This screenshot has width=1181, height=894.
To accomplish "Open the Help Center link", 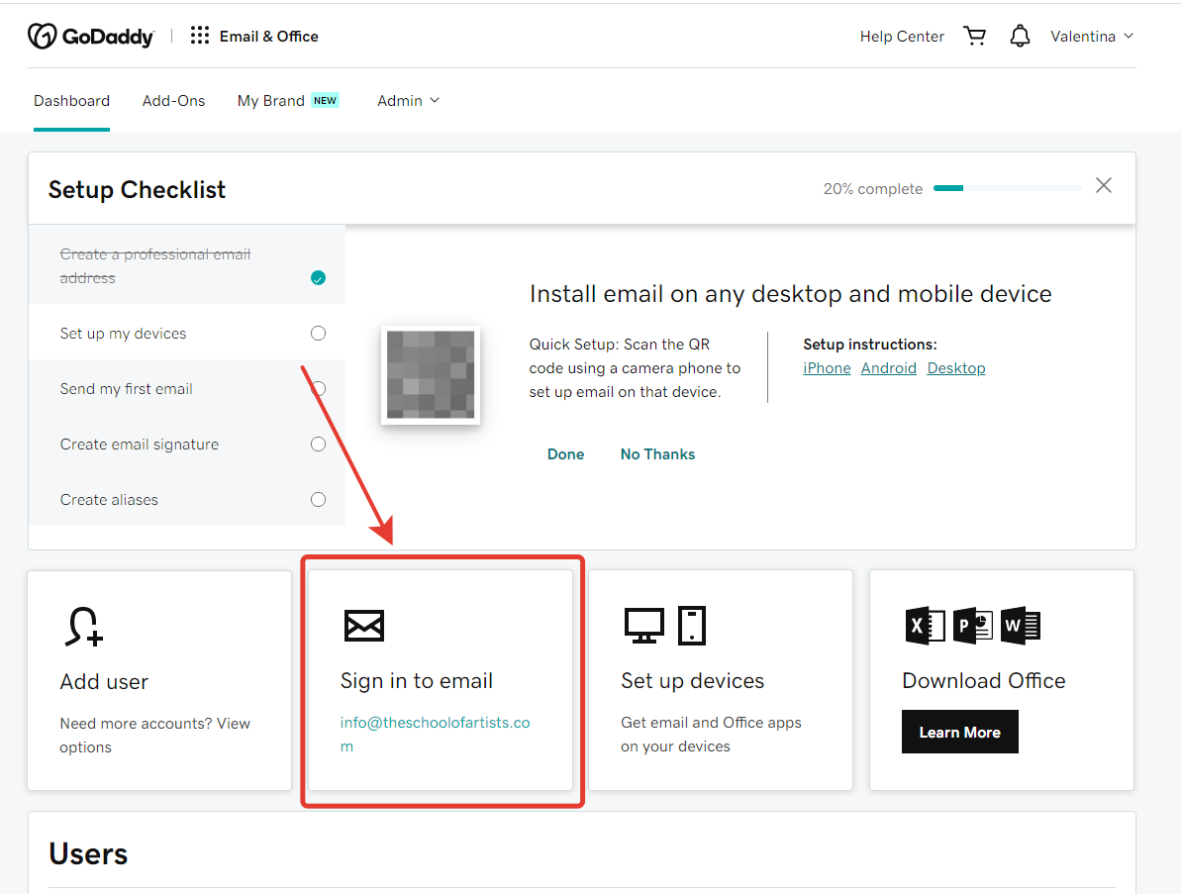I will click(902, 37).
